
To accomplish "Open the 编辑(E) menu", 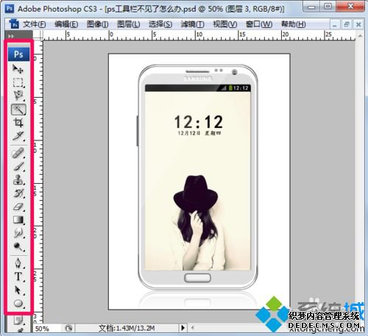I will (66, 24).
